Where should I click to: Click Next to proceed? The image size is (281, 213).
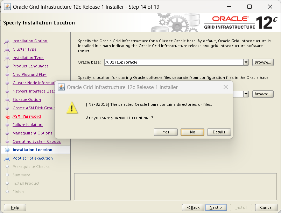pyautogui.click(x=216, y=207)
